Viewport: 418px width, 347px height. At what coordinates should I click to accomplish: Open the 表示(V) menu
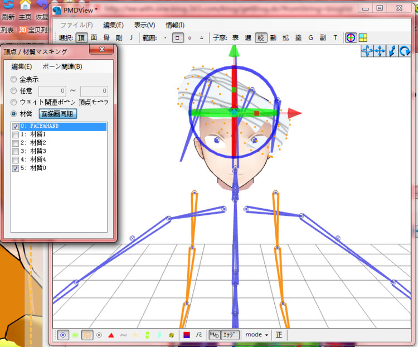click(x=144, y=25)
